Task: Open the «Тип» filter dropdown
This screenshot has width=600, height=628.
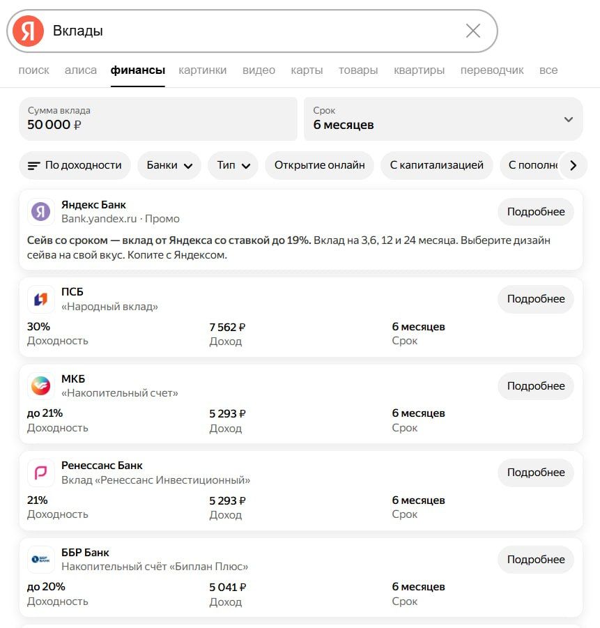Action: pos(233,165)
